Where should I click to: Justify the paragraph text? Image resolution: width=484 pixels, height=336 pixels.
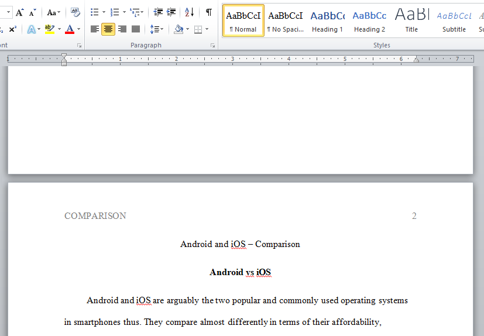click(x=136, y=29)
